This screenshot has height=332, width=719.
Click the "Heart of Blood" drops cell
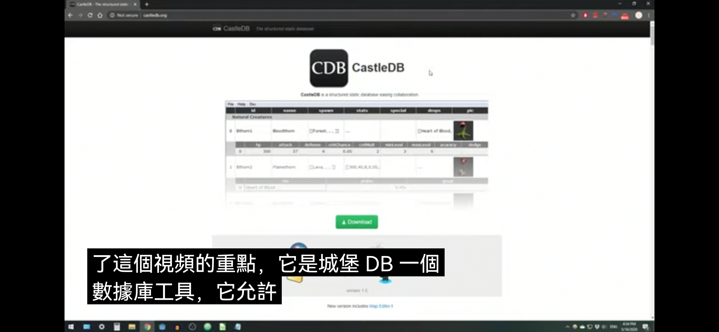[x=434, y=131]
